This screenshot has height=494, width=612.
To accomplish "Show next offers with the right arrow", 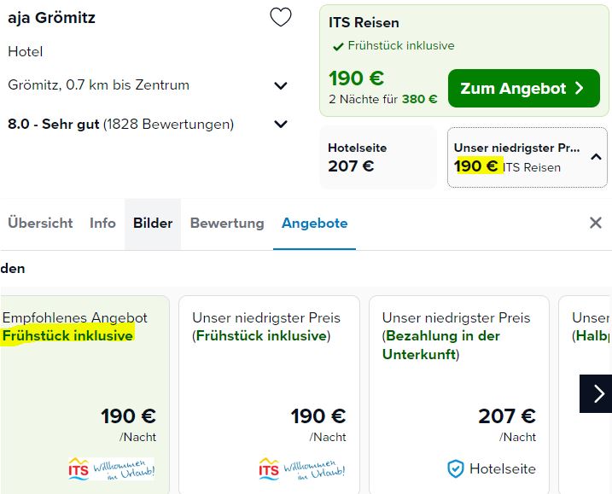I will [597, 393].
